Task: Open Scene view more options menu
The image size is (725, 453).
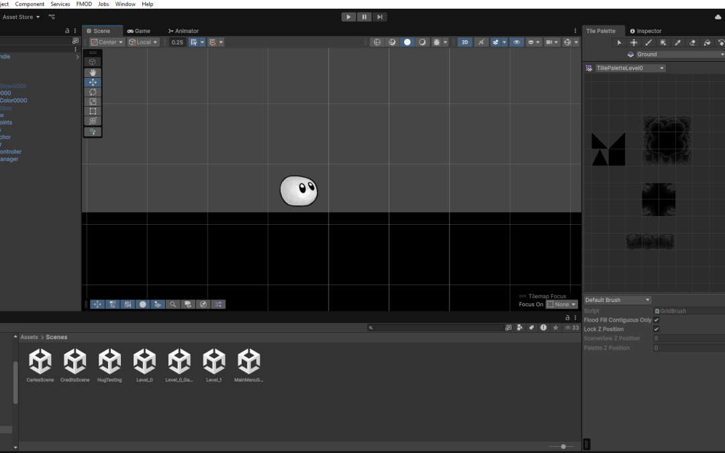Action: [x=575, y=31]
